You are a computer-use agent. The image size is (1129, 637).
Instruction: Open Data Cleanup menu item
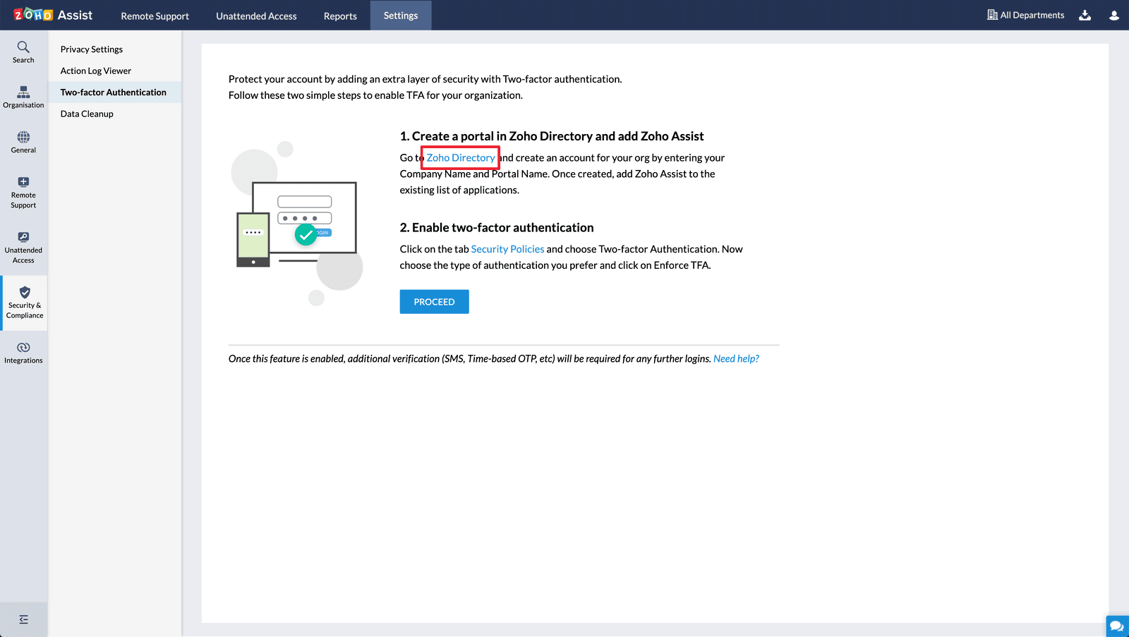(x=87, y=114)
